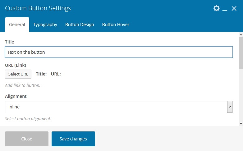Viewport: 243px width, 151px height.
Task: Minimize the Custom Button Settings panel
Action: pyautogui.click(x=225, y=9)
